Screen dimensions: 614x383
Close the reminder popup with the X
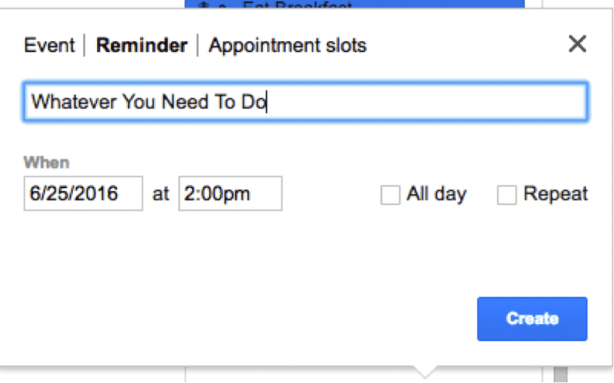(x=577, y=43)
